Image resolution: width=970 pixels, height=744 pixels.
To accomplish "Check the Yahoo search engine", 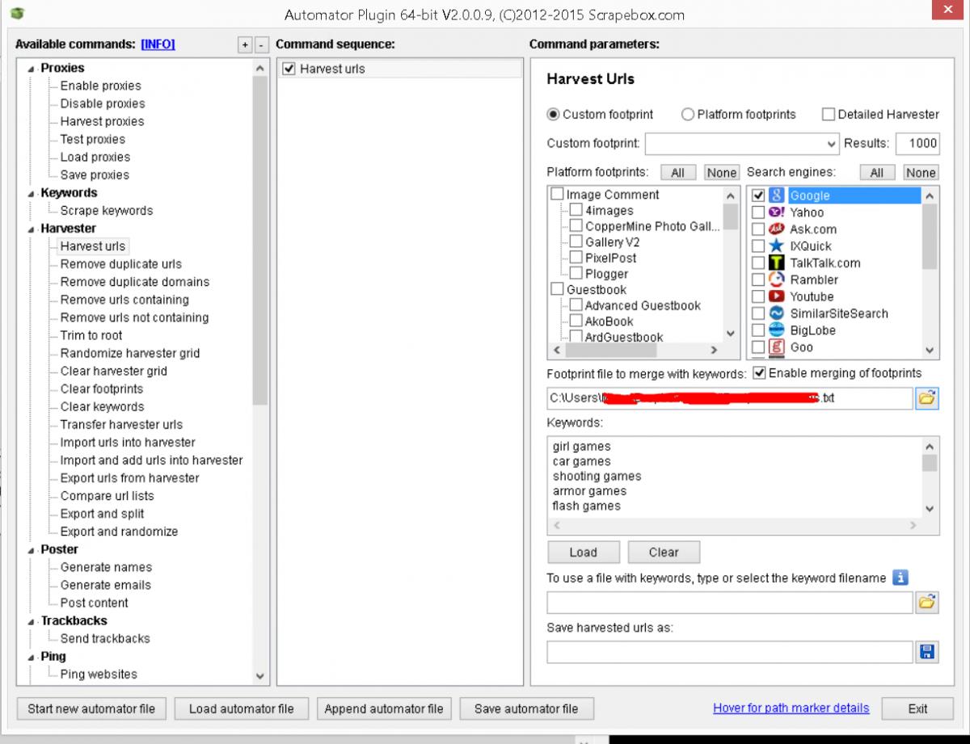I will 758,212.
